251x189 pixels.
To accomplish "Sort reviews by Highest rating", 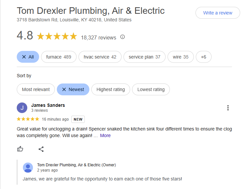I will 111,89.
